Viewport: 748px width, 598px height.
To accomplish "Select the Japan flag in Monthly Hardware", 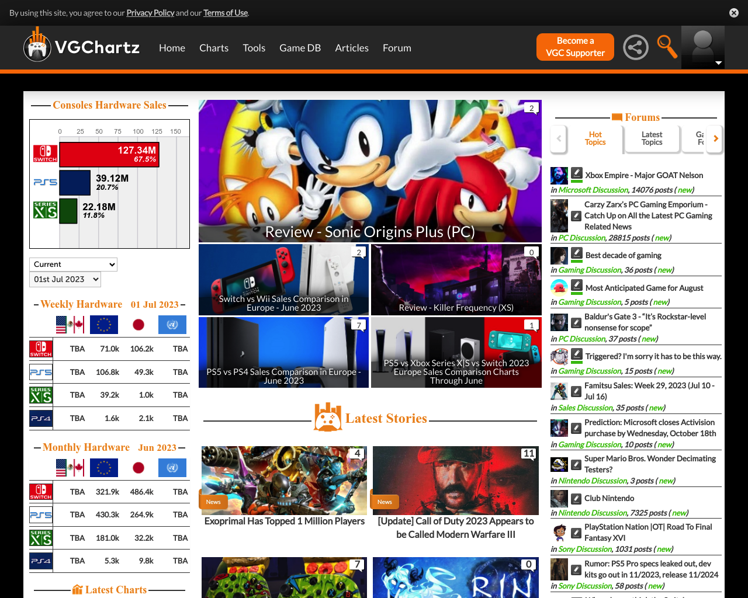I will coord(138,468).
